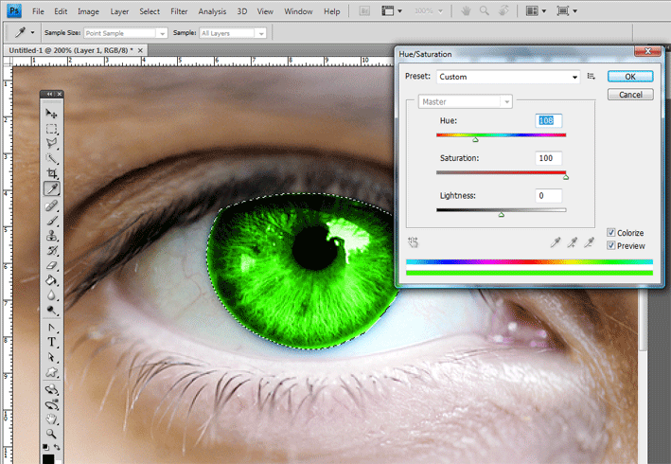Select the Type tool
This screenshot has height=464, width=671.
pos(51,342)
